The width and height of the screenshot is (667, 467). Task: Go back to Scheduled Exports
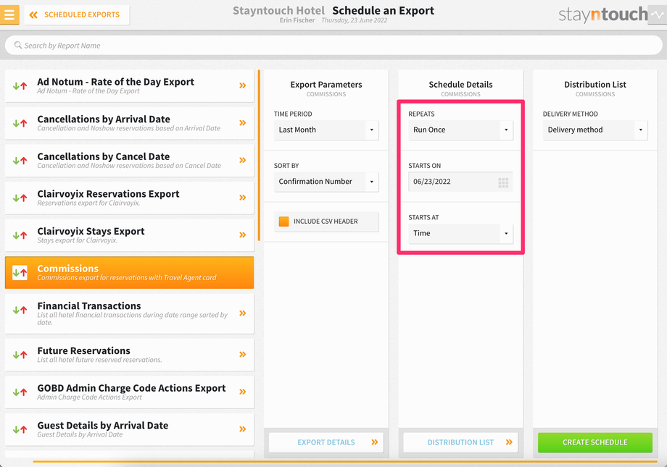coord(77,15)
